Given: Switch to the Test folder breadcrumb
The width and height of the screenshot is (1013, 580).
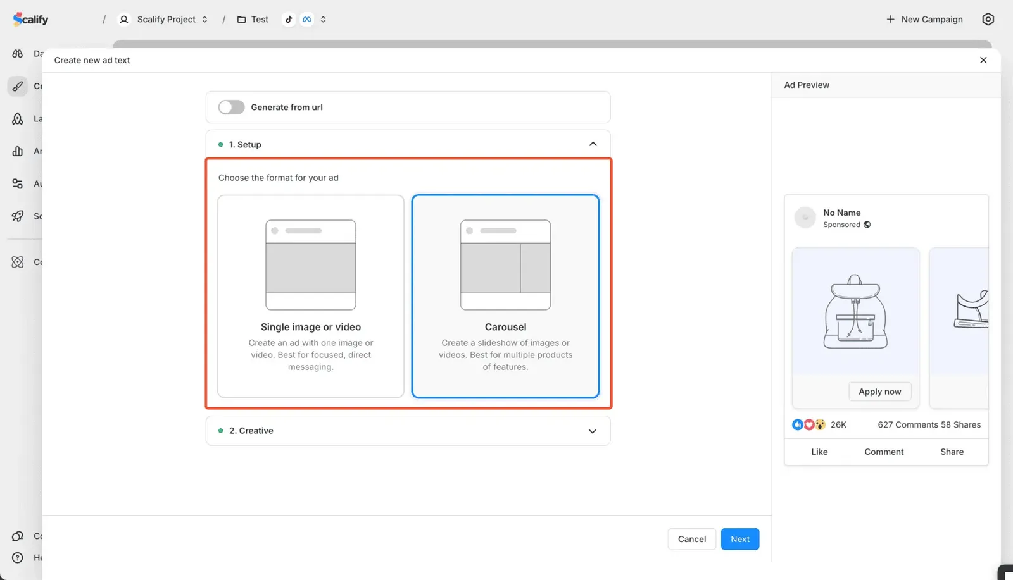Looking at the screenshot, I should pyautogui.click(x=253, y=19).
